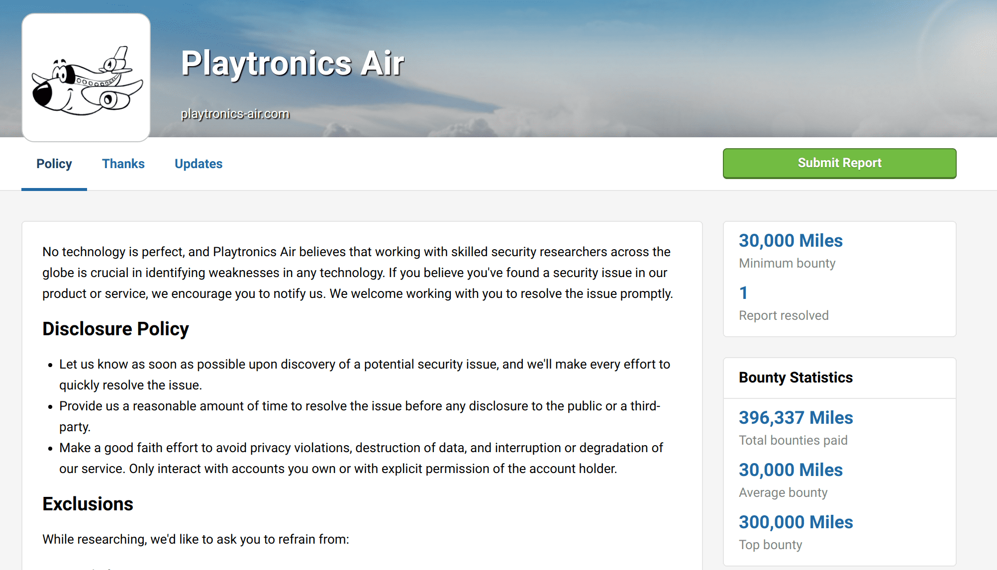The height and width of the screenshot is (570, 997).
Task: Click the Playtronics Air page title
Action: click(293, 64)
